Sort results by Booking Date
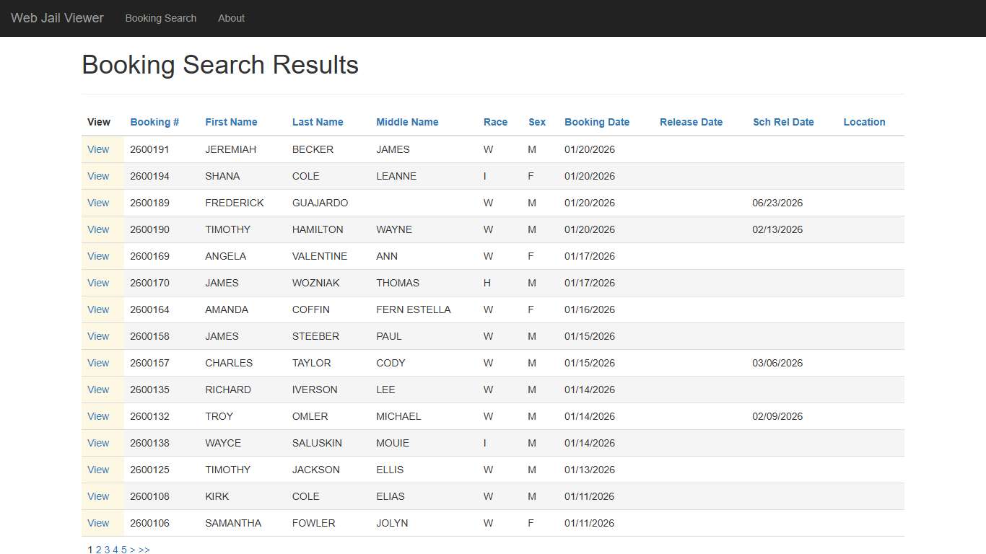 tap(597, 122)
